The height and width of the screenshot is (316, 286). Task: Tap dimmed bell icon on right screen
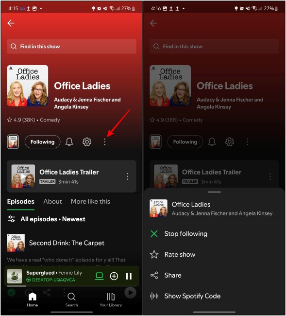212,142
